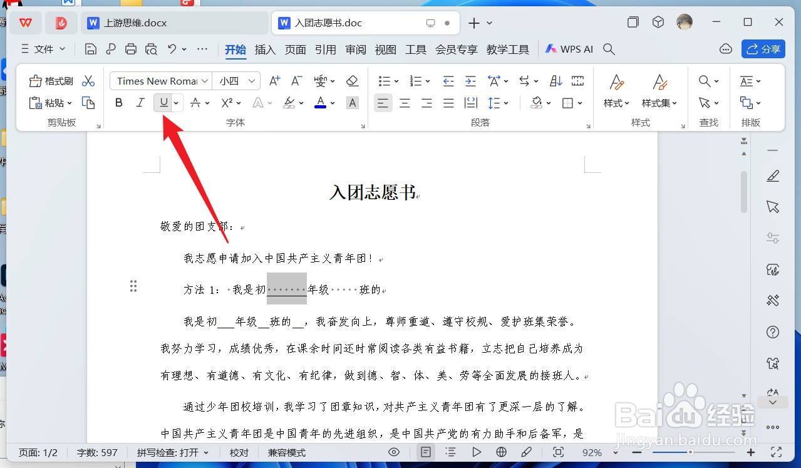The image size is (801, 468).
Task: Toggle bold formatting
Action: point(118,102)
